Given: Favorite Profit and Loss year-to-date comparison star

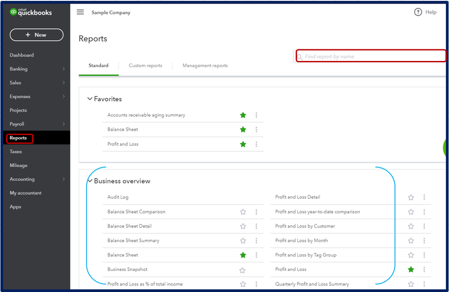Looking at the screenshot, I should click(x=411, y=212).
